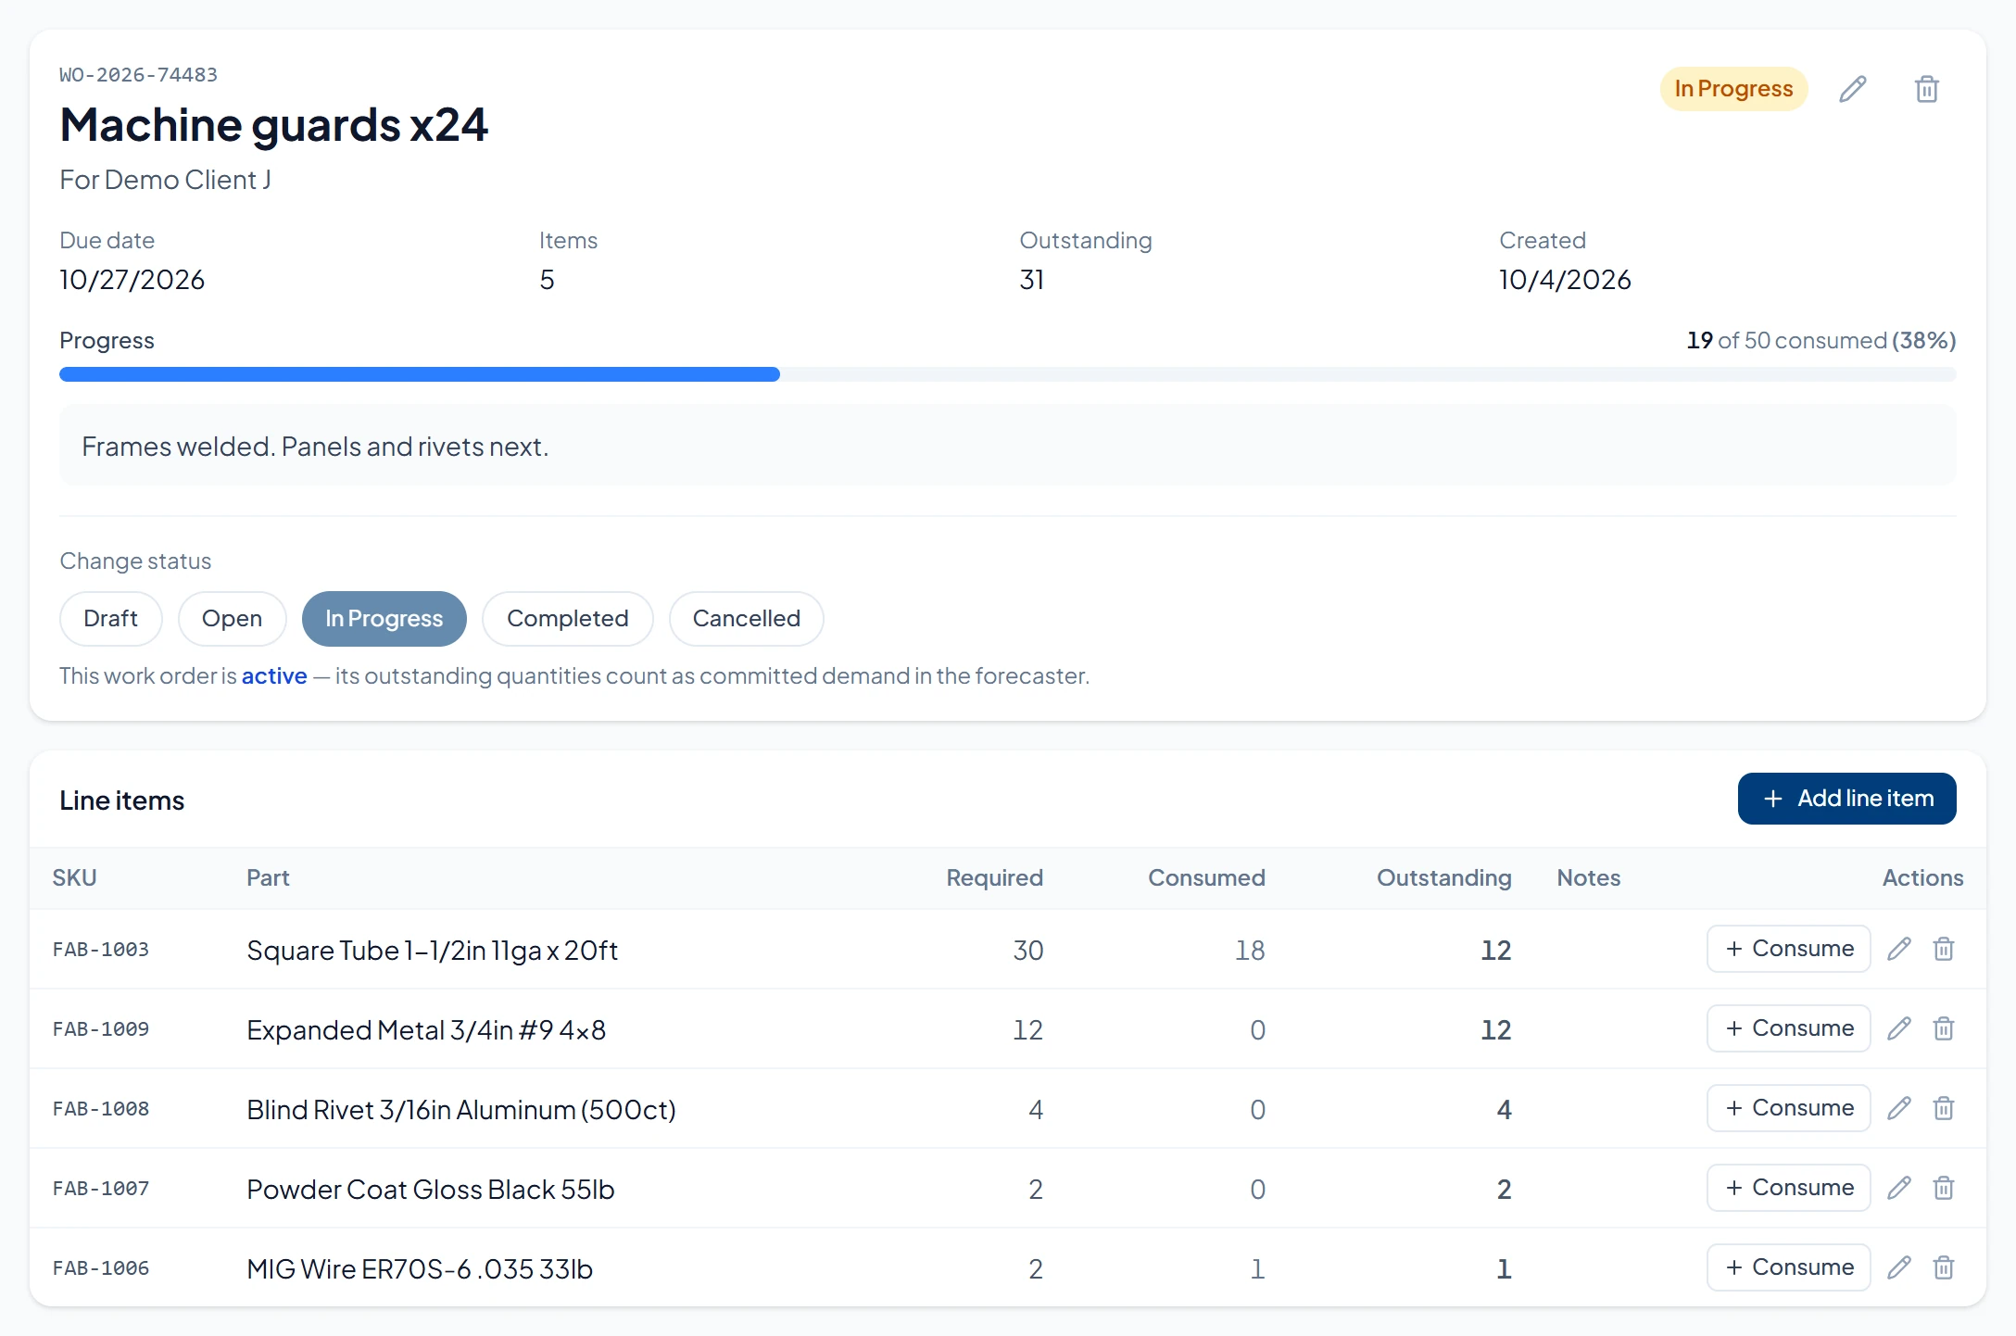Delete the MIG Wire ER70S-6 row

tap(1944, 1267)
